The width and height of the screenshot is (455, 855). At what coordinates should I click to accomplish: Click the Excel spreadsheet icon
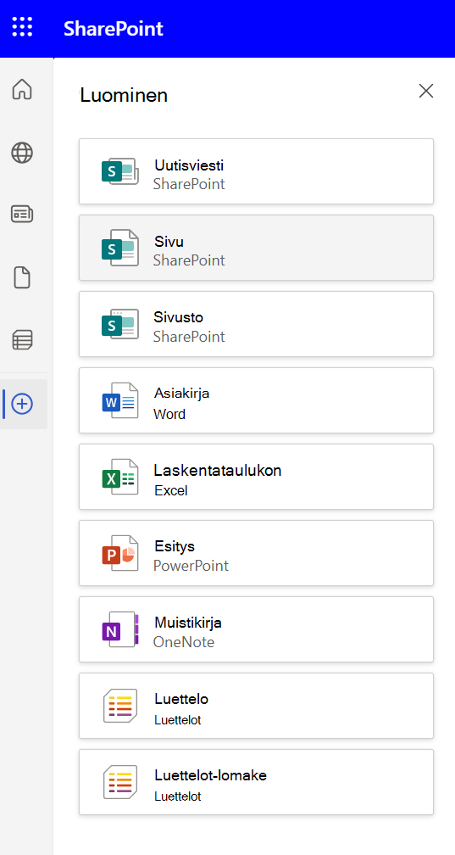120,477
